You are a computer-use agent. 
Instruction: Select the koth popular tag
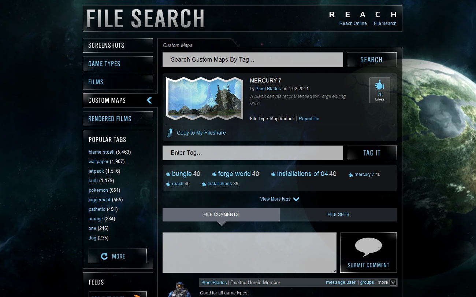(x=93, y=181)
